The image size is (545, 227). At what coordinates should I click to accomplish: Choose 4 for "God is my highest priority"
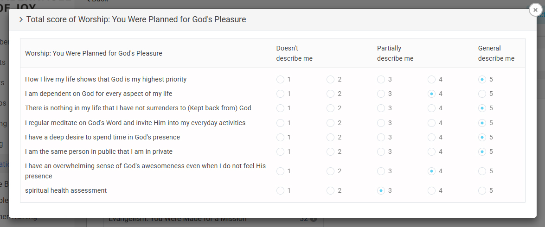431,79
